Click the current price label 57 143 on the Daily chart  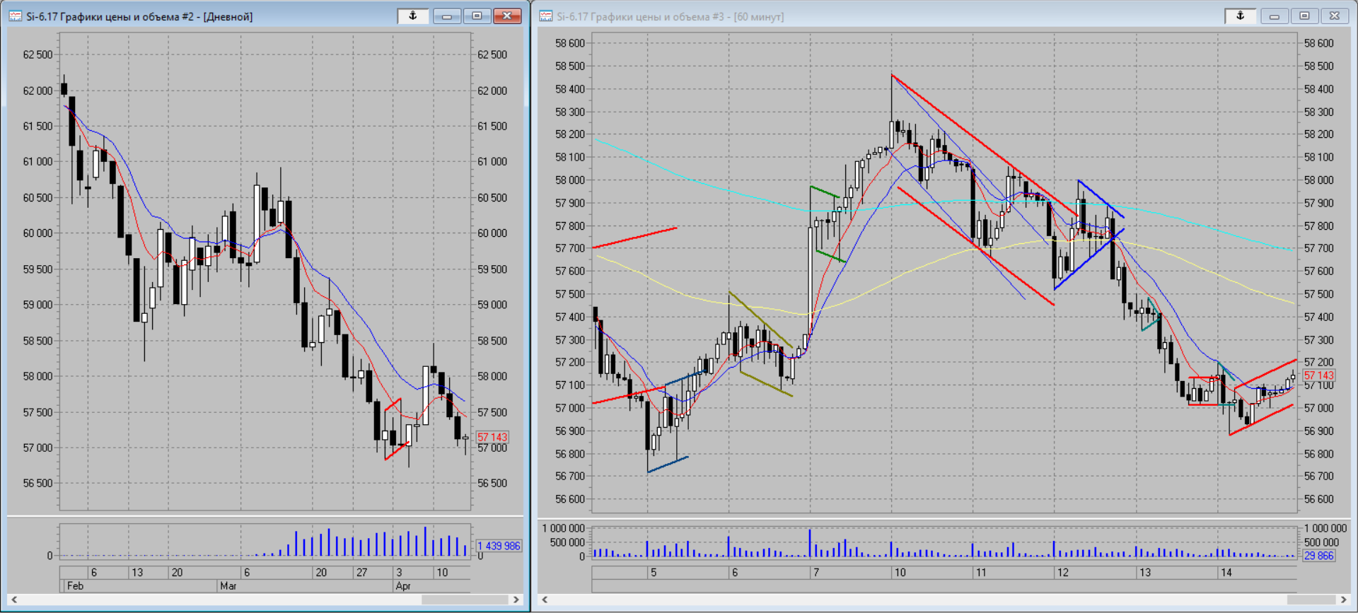[492, 437]
